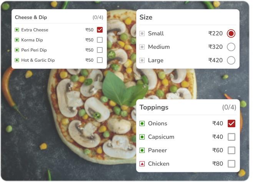
Task: Click the veg icon beside Extra Cheese
Action: pos(17,30)
